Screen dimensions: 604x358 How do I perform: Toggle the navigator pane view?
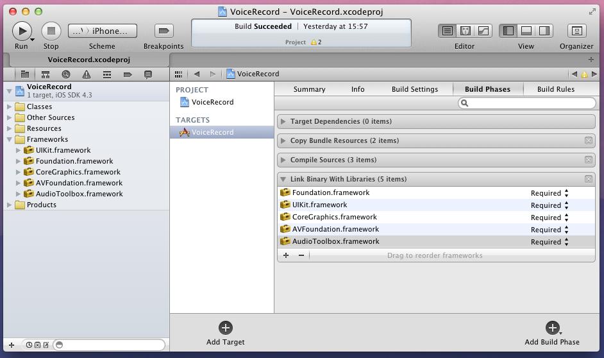point(508,31)
